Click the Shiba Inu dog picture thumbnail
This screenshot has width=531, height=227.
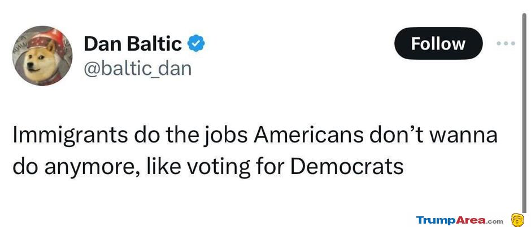42,56
